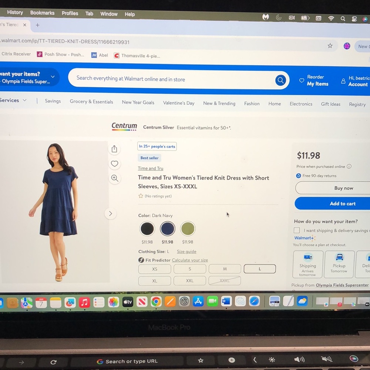The image size is (370, 370).
Task: Click the blue search magnifier button
Action: pyautogui.click(x=280, y=80)
